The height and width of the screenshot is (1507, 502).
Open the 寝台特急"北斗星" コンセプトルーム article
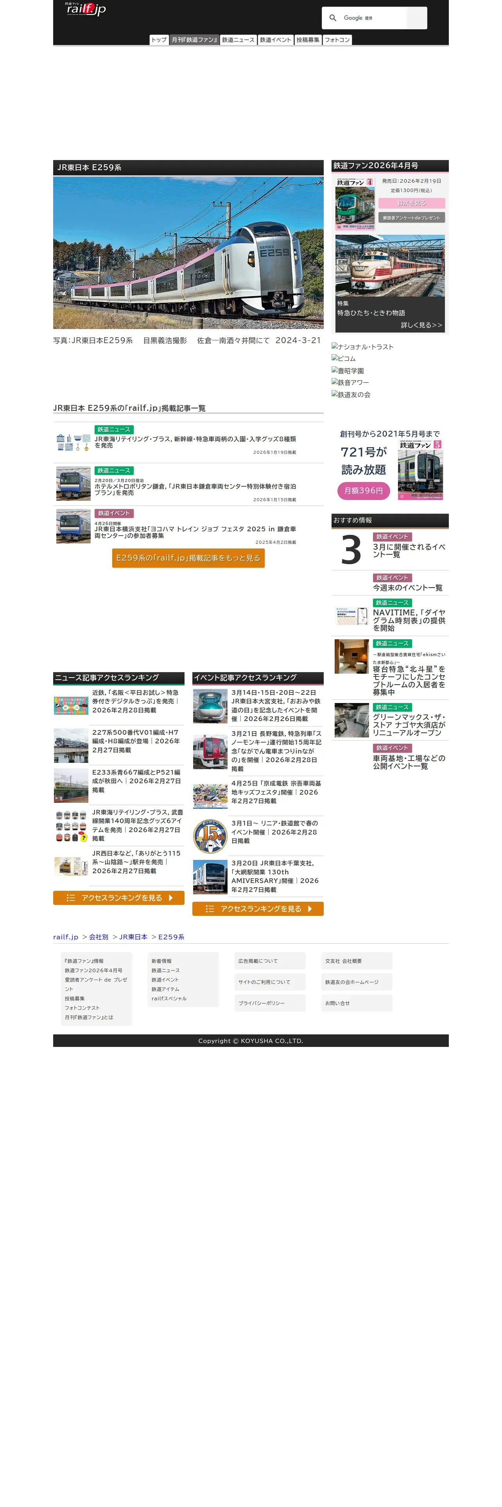pyautogui.click(x=409, y=680)
